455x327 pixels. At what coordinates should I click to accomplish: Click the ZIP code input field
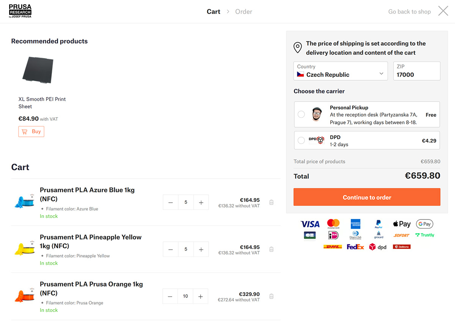tap(416, 75)
